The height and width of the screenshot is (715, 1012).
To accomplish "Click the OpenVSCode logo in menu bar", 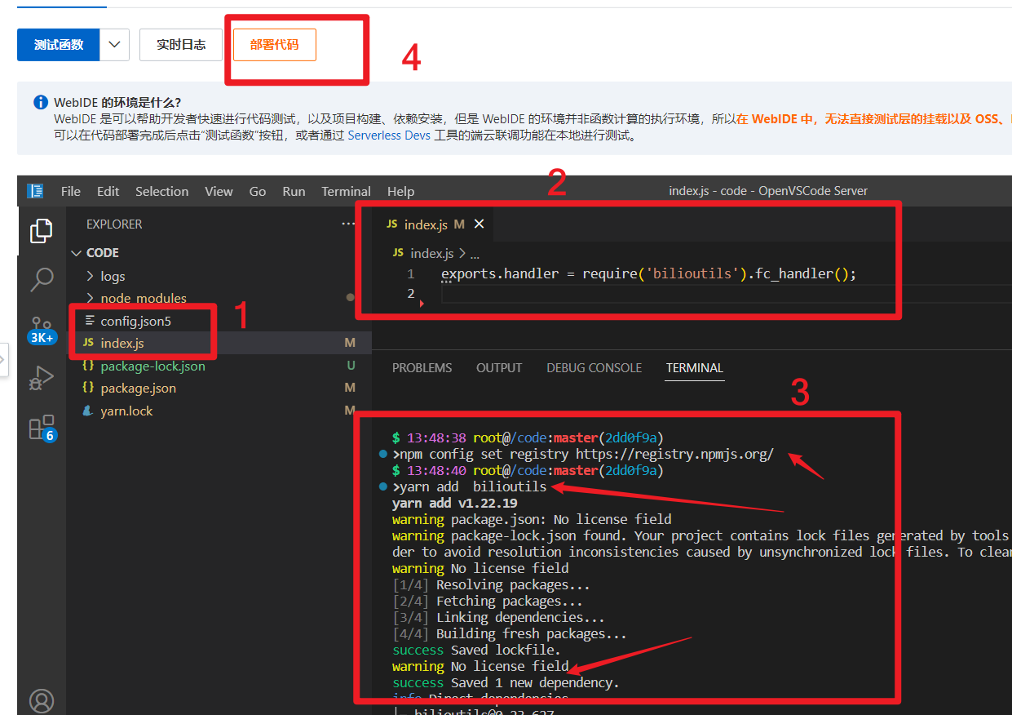I will (x=35, y=191).
